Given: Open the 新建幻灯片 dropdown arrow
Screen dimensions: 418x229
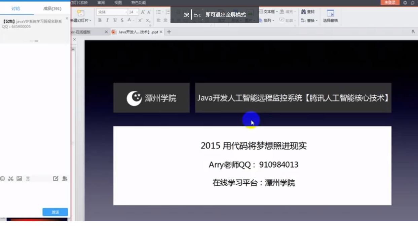Looking at the screenshot, I should (x=90, y=20).
